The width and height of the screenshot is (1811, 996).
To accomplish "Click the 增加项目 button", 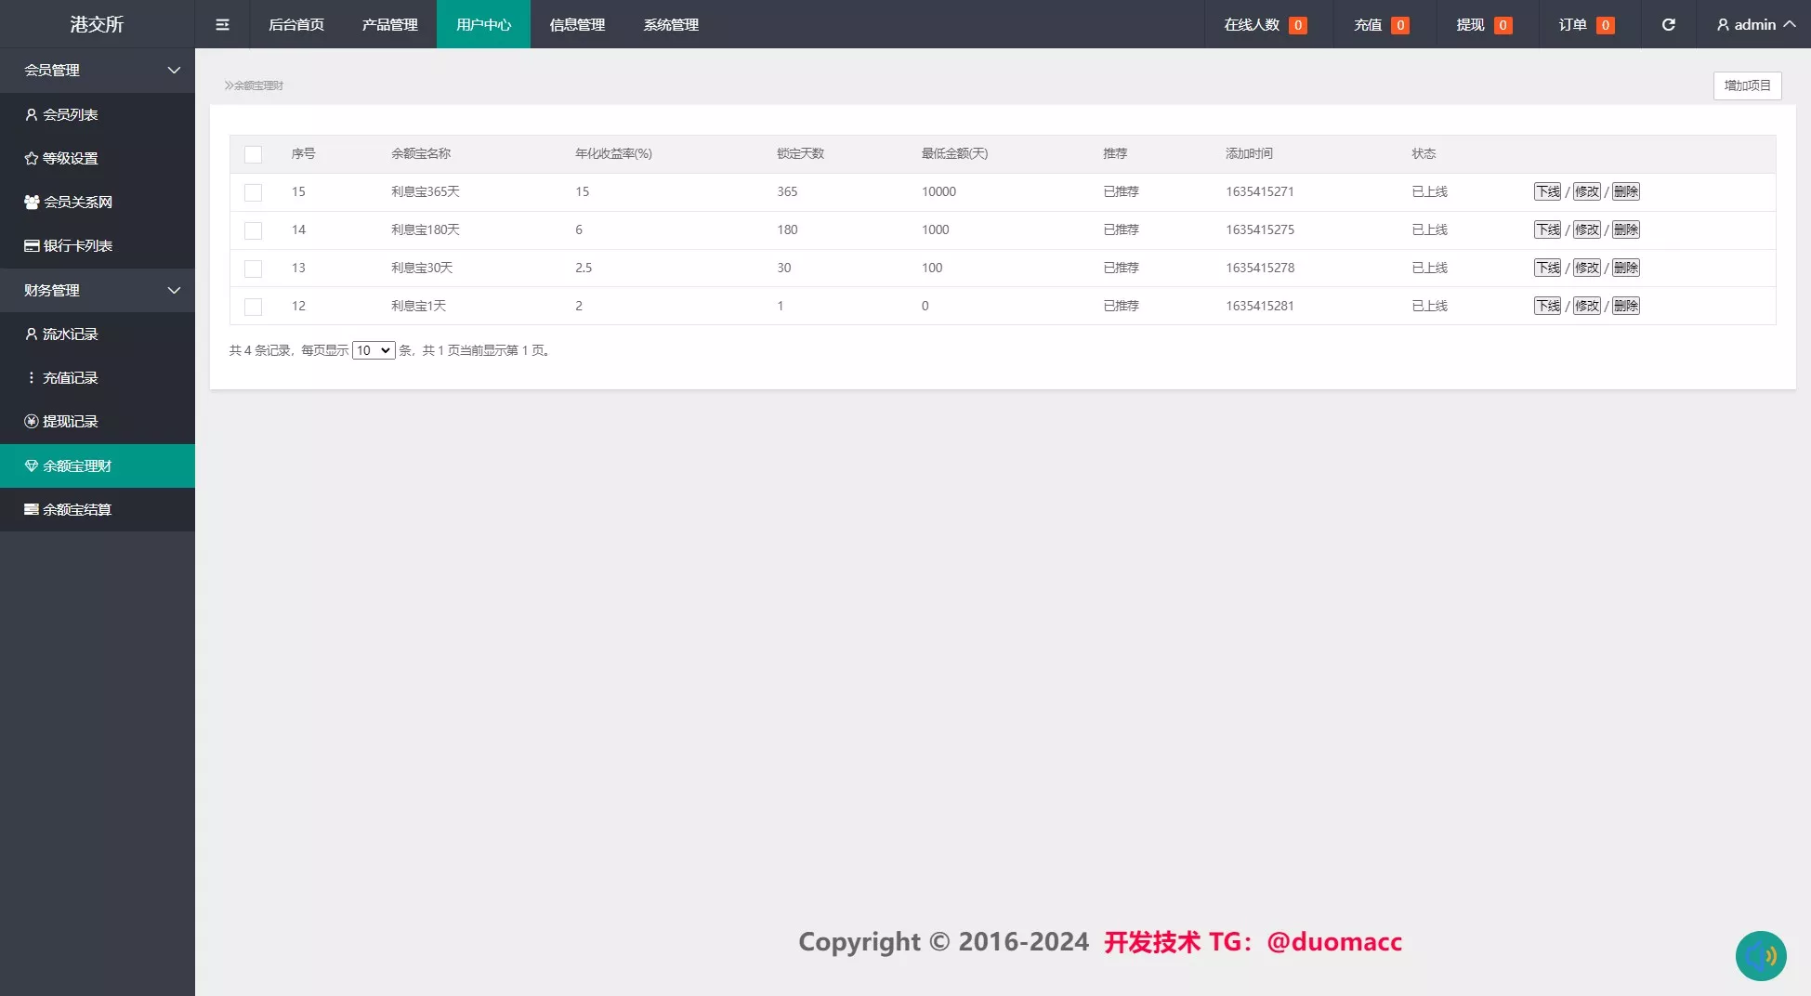I will pos(1747,85).
